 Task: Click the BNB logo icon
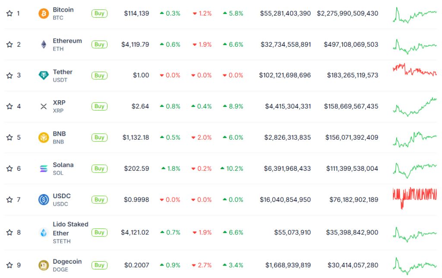(44, 137)
